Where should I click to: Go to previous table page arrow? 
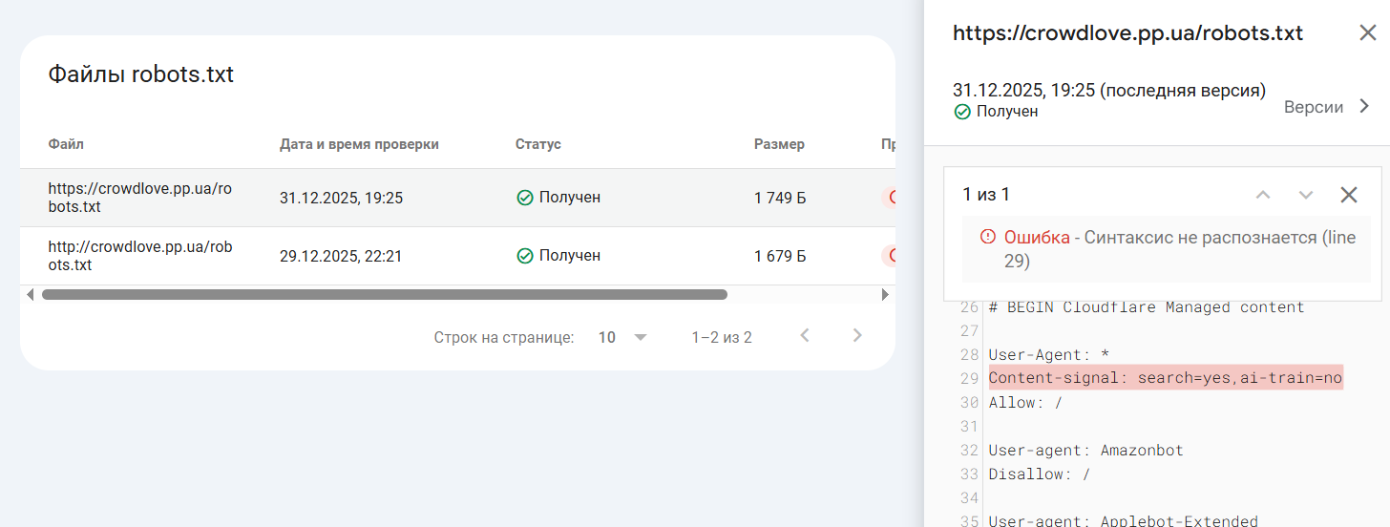[805, 335]
